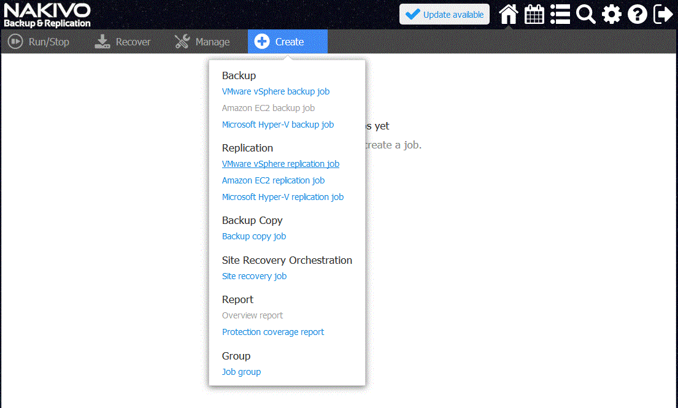Image resolution: width=678 pixels, height=408 pixels.
Task: Click the Backup section heading
Action: tap(239, 75)
